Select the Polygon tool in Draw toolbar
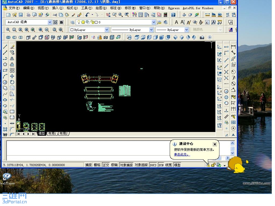Screen dimensions: 275x206 point(5,64)
